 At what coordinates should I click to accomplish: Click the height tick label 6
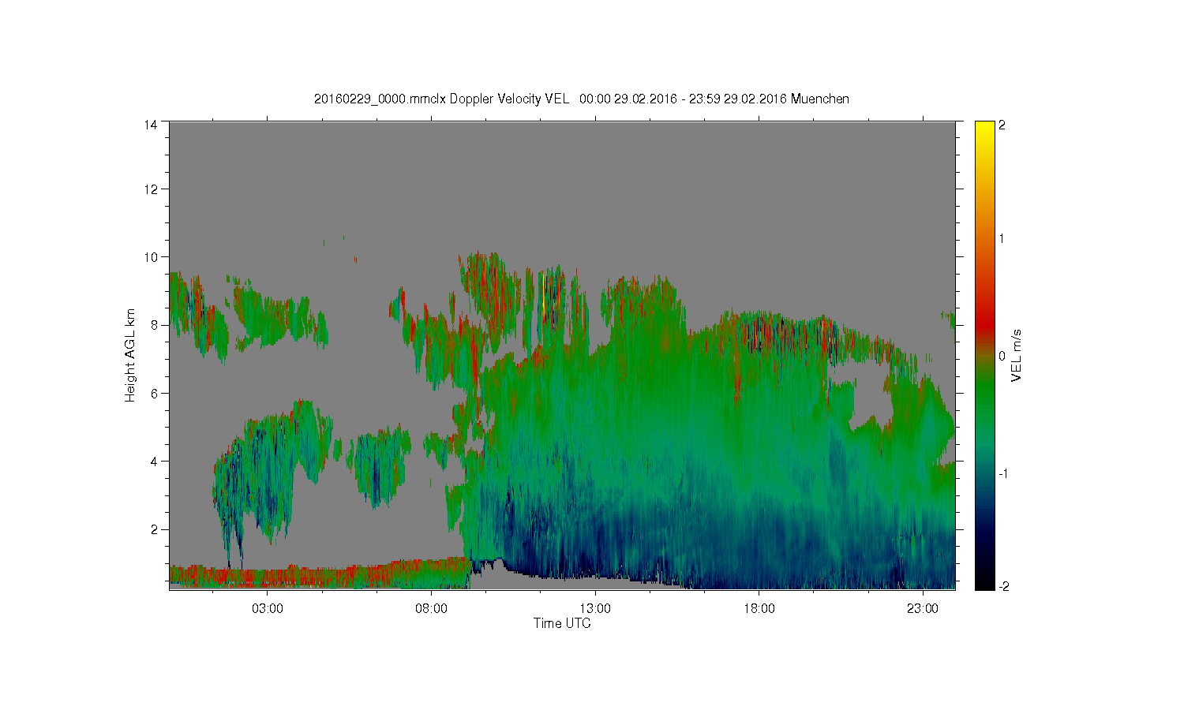pos(154,393)
